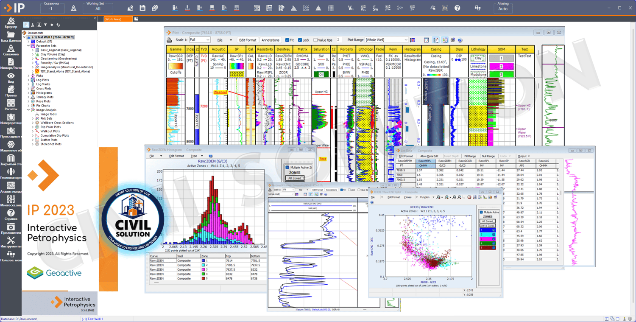Toggle zone 5 checkbox in the Xplot zones list
636x322 pixels.
point(494,247)
